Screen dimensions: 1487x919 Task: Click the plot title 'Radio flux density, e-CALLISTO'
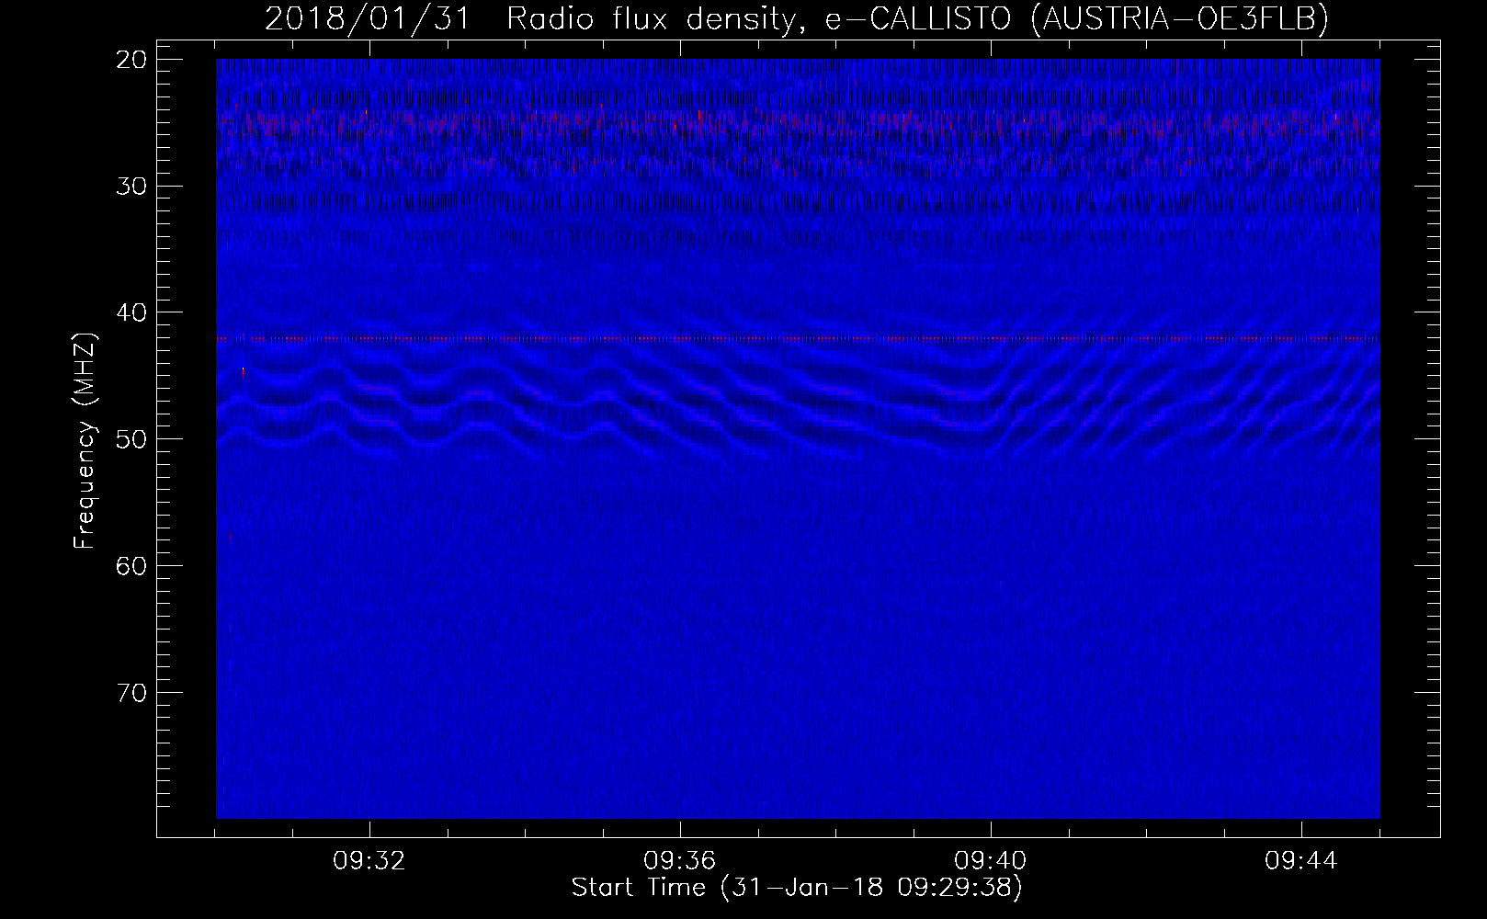click(x=759, y=18)
